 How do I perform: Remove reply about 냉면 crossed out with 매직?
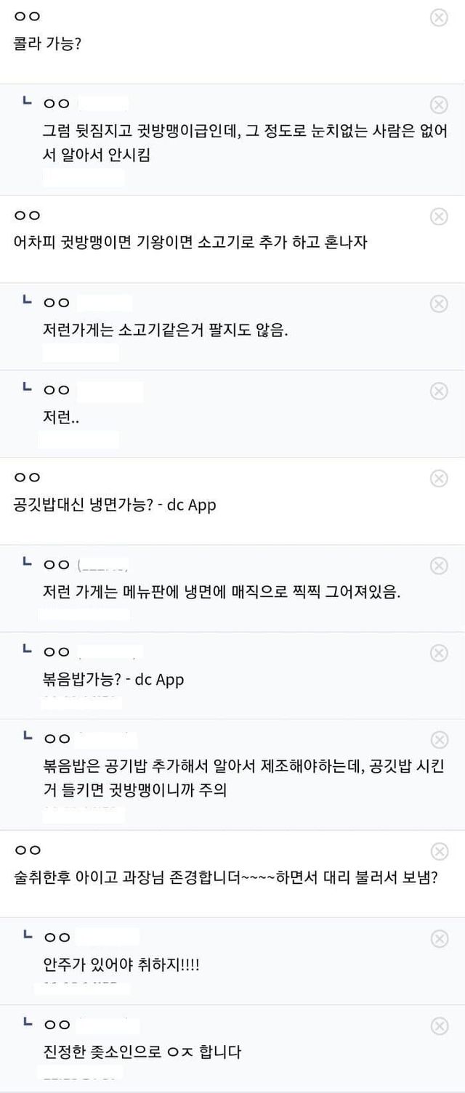tap(439, 565)
